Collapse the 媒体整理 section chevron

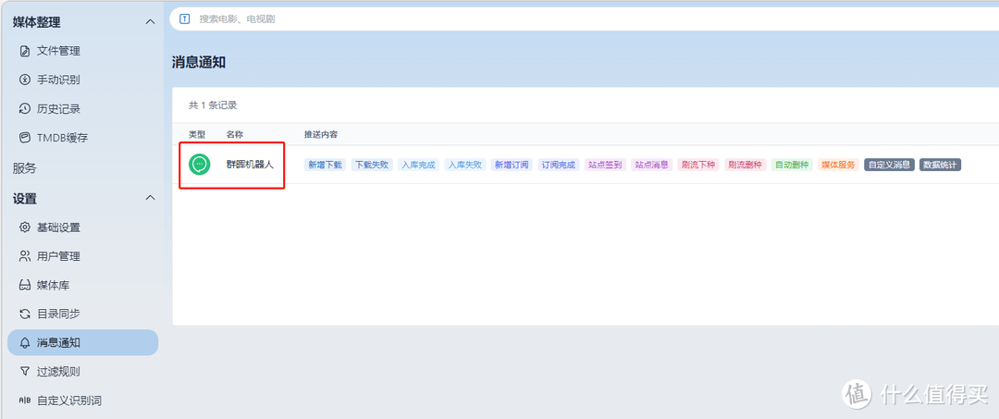151,22
